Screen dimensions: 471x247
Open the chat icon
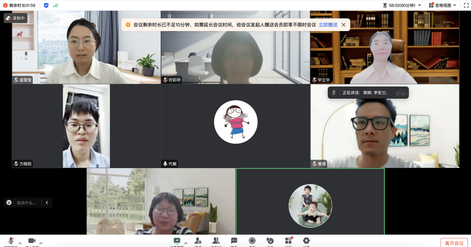234,241
